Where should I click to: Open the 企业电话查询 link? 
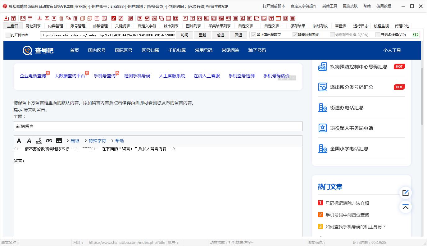pos(33,76)
